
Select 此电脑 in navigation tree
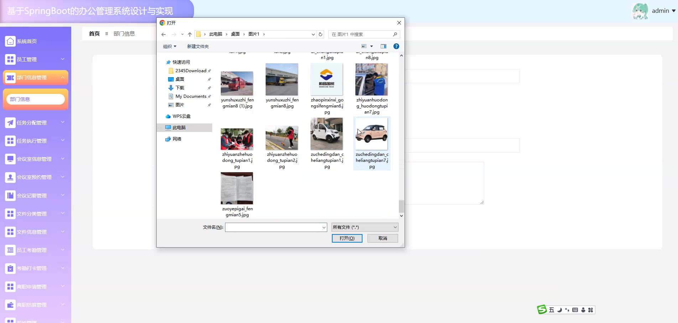click(179, 128)
